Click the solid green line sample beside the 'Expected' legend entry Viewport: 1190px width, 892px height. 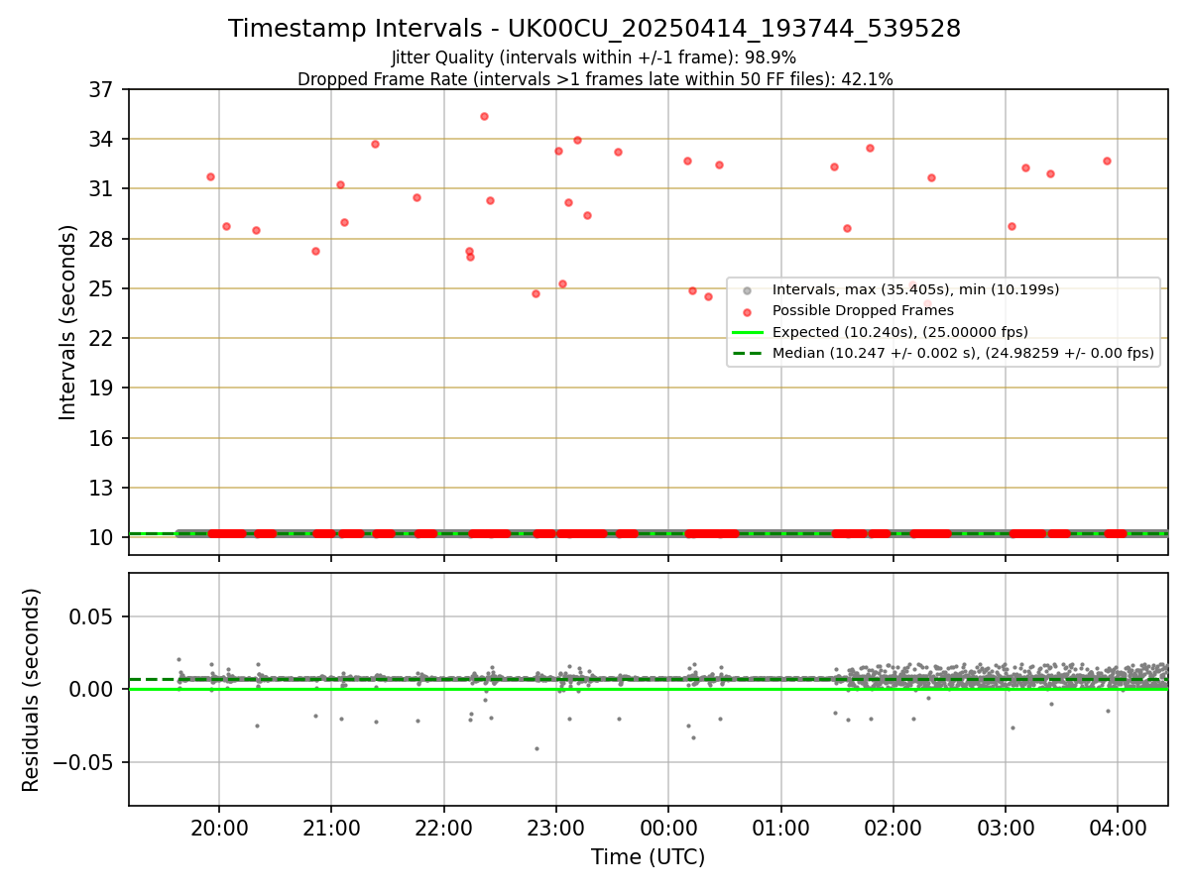pos(747,332)
